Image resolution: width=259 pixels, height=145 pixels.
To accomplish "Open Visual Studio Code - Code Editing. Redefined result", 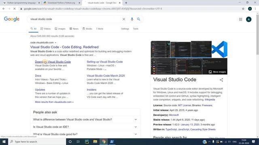I will [x=64, y=47].
